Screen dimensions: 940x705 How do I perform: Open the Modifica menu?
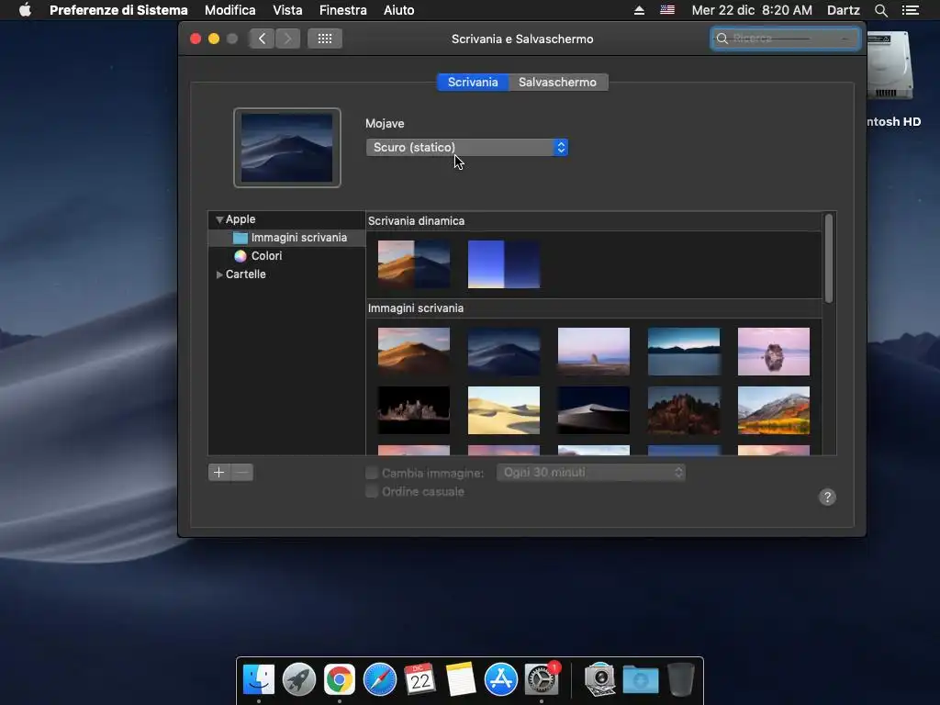[230, 10]
